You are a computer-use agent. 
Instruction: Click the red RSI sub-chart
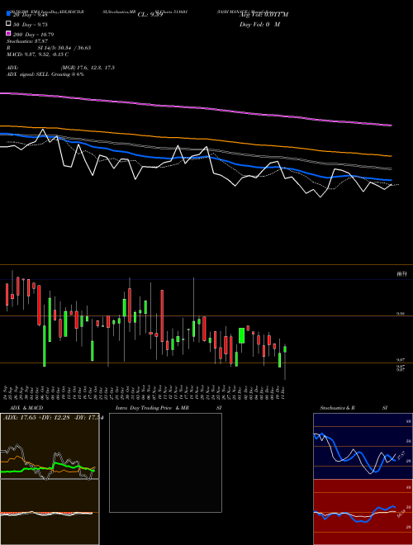[x=363, y=512]
